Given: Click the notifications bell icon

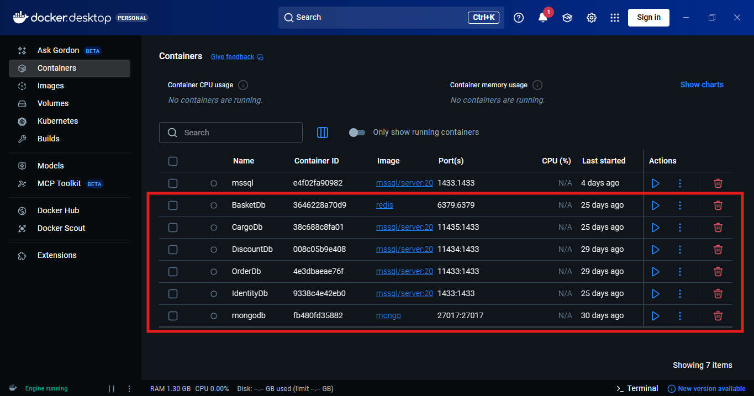Looking at the screenshot, I should pyautogui.click(x=542, y=18).
